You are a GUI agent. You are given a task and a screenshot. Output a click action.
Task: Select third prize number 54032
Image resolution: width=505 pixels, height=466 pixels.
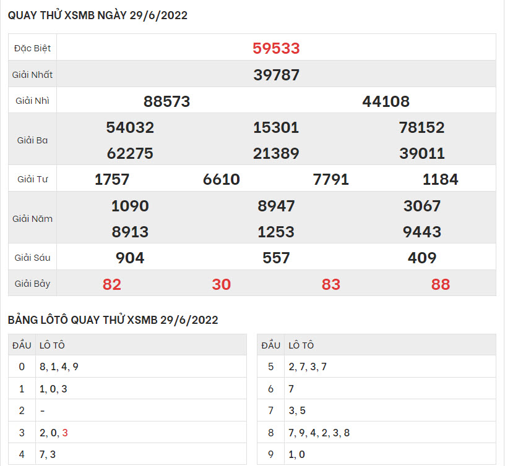(130, 127)
